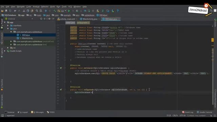Select DBHelper class in project tree

(26, 35)
